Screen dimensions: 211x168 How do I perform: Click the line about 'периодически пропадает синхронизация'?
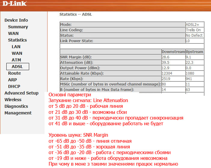(x=116, y=118)
